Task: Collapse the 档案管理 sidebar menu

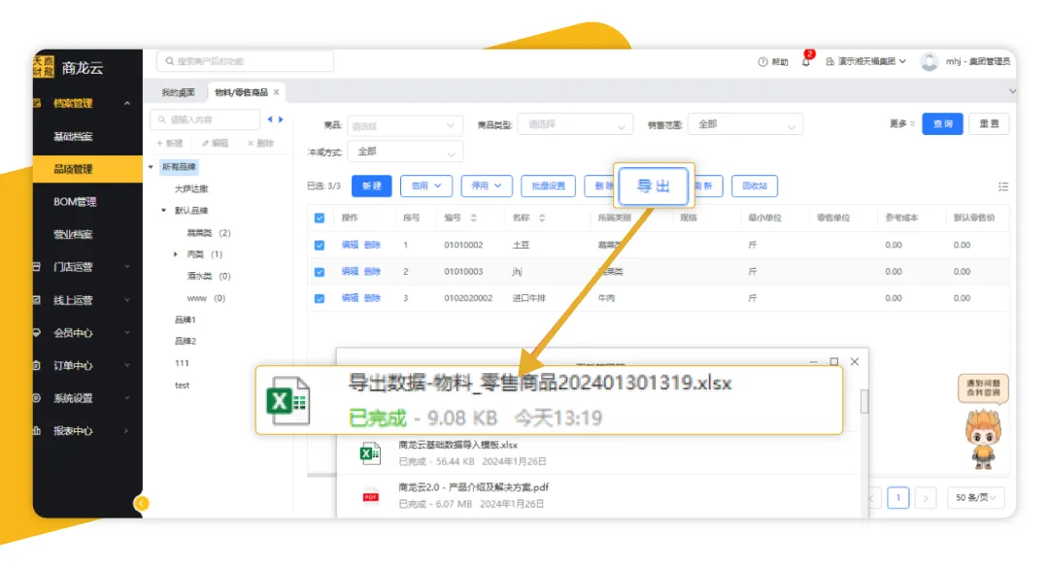Action: [87, 103]
